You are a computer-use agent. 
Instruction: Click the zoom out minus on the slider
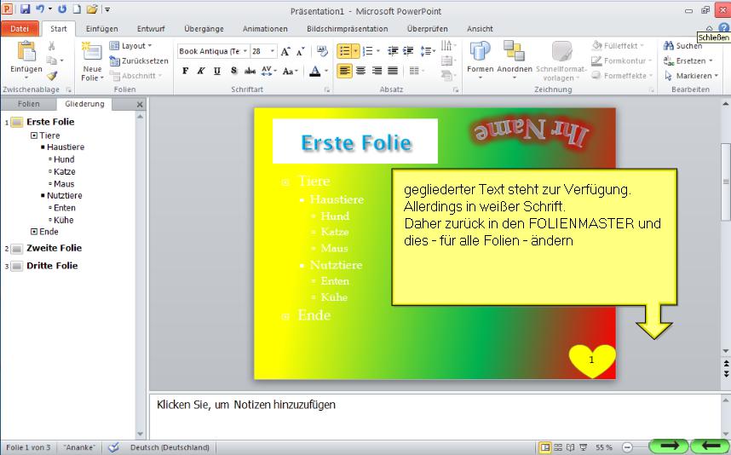pyautogui.click(x=627, y=447)
